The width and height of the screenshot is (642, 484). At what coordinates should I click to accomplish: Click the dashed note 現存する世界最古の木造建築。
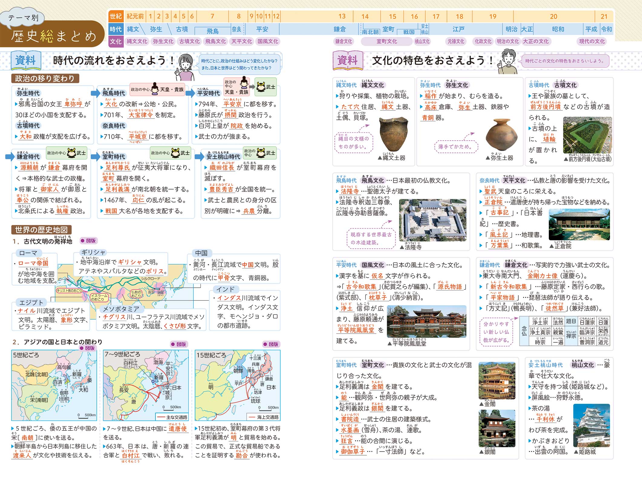371,238
